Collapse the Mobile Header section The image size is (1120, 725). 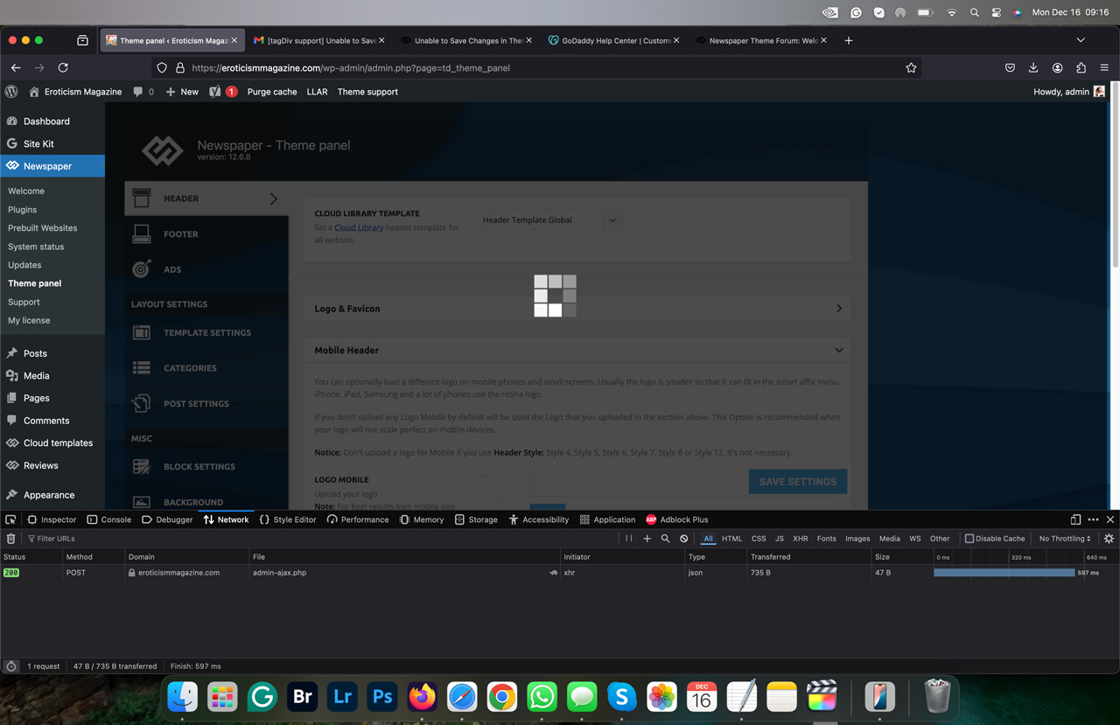pyautogui.click(x=577, y=350)
